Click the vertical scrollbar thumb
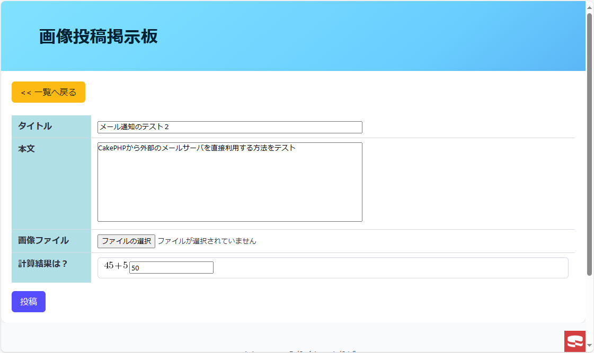This screenshot has width=594, height=353. coord(589,143)
